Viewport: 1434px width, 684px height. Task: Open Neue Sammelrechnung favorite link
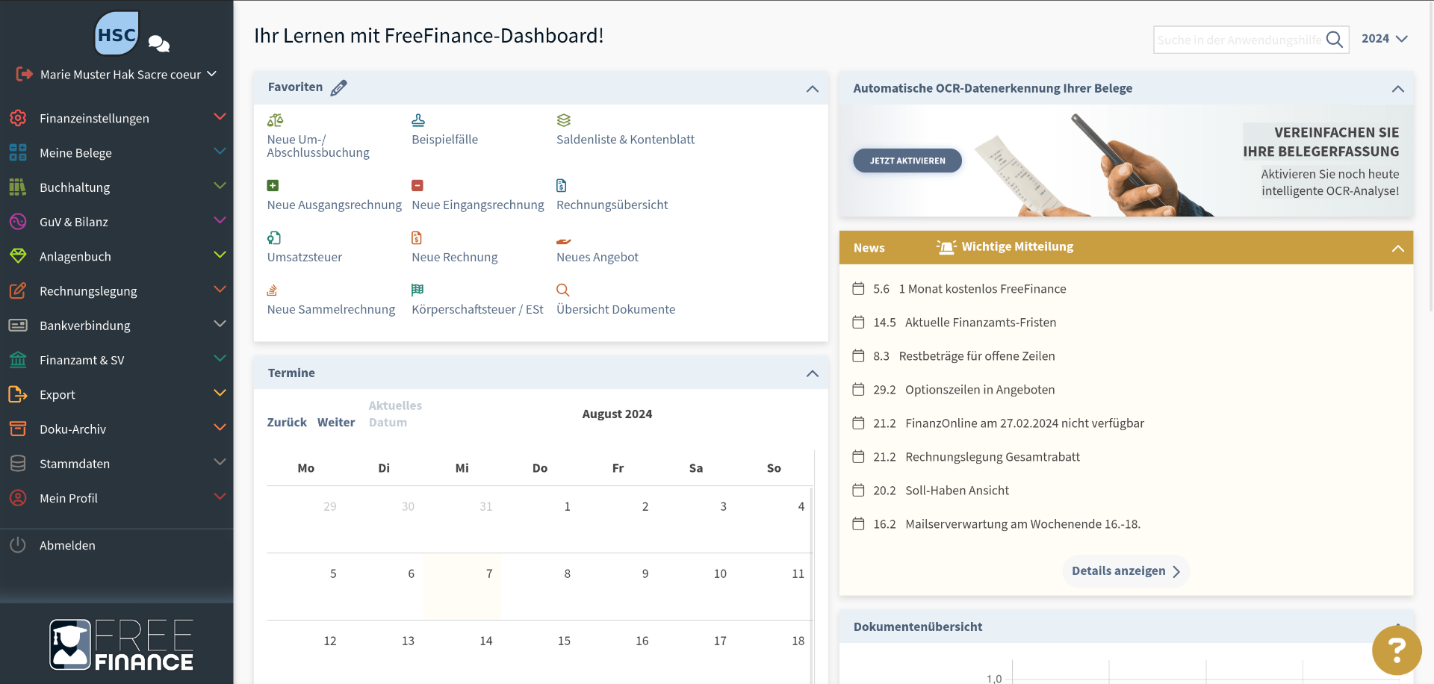(331, 309)
